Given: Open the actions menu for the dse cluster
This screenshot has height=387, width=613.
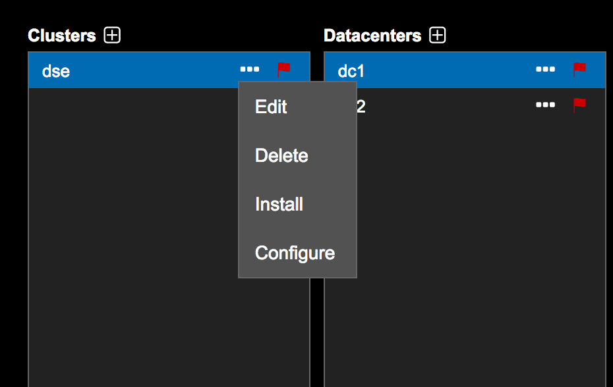Looking at the screenshot, I should click(x=248, y=69).
